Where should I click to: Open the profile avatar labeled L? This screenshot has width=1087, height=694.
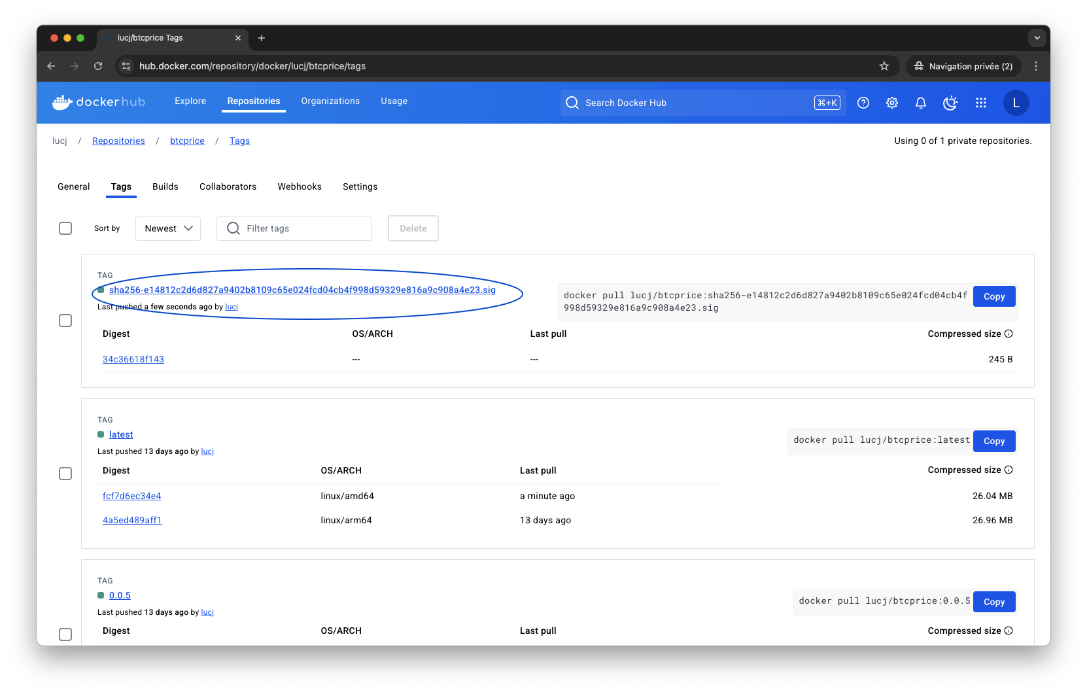(1016, 103)
